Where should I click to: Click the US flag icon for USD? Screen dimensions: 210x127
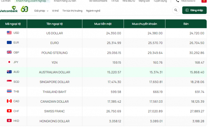click(x=9, y=33)
